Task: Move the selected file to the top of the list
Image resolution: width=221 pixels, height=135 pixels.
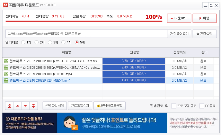Action: coord(9,106)
